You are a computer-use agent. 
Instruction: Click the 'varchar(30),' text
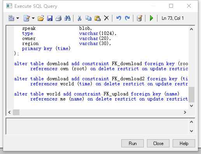(x=95, y=43)
